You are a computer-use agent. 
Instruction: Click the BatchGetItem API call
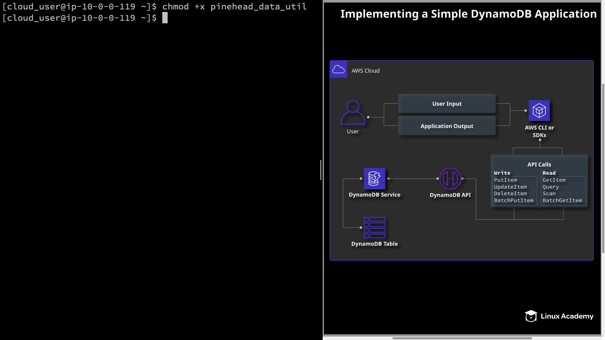(x=562, y=201)
